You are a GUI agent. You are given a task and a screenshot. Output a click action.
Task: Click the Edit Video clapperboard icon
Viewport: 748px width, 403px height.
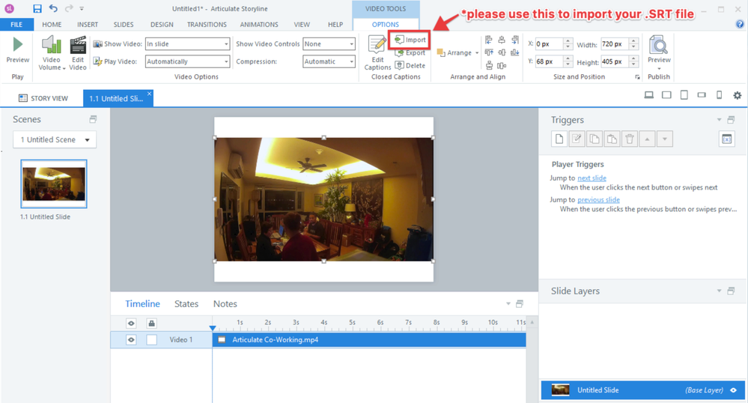tap(78, 44)
